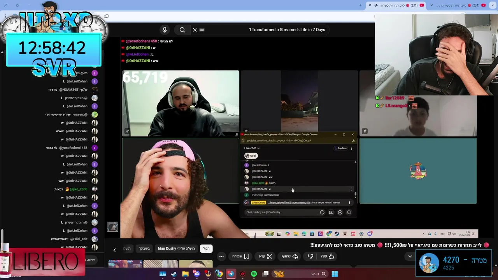This screenshot has height=280, width=498.
Task: Click @yosefcohen1458 message in left chat overlay
Action: pyautogui.click(x=67, y=148)
